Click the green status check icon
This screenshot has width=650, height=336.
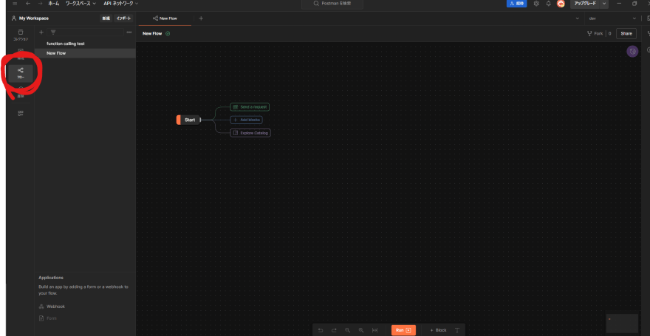tap(168, 33)
